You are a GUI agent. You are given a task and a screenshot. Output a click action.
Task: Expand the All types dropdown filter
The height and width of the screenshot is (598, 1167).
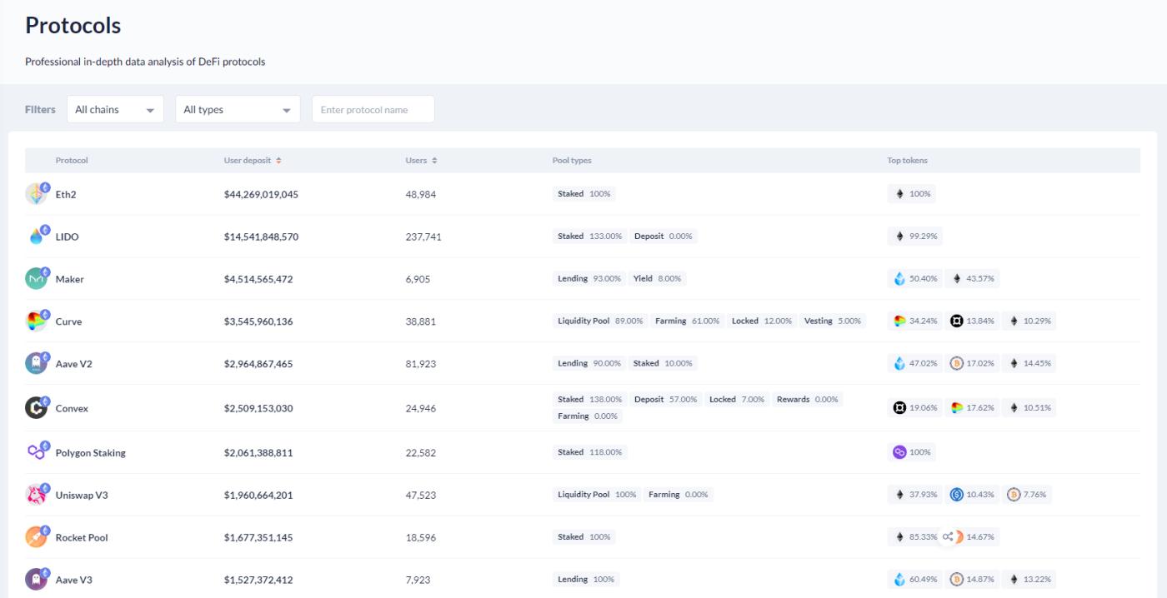tap(237, 109)
